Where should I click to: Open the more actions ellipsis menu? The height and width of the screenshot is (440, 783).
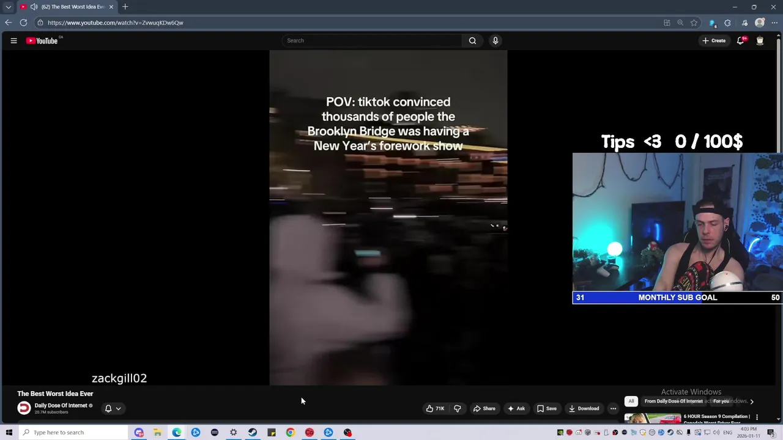tap(613, 408)
